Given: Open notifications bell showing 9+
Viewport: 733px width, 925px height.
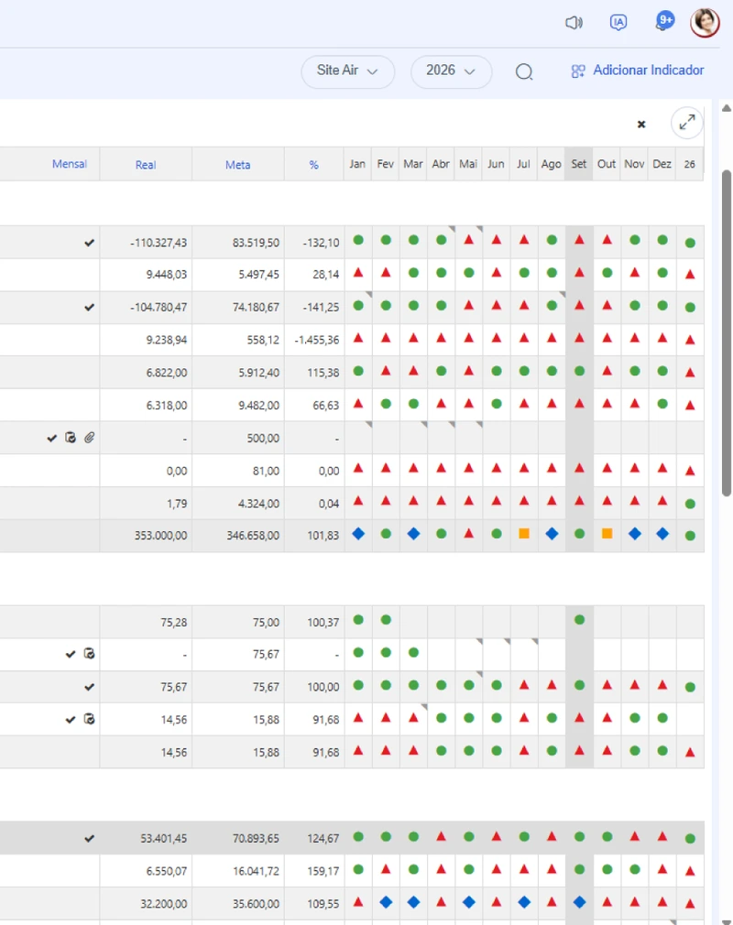Looking at the screenshot, I should pos(664,21).
